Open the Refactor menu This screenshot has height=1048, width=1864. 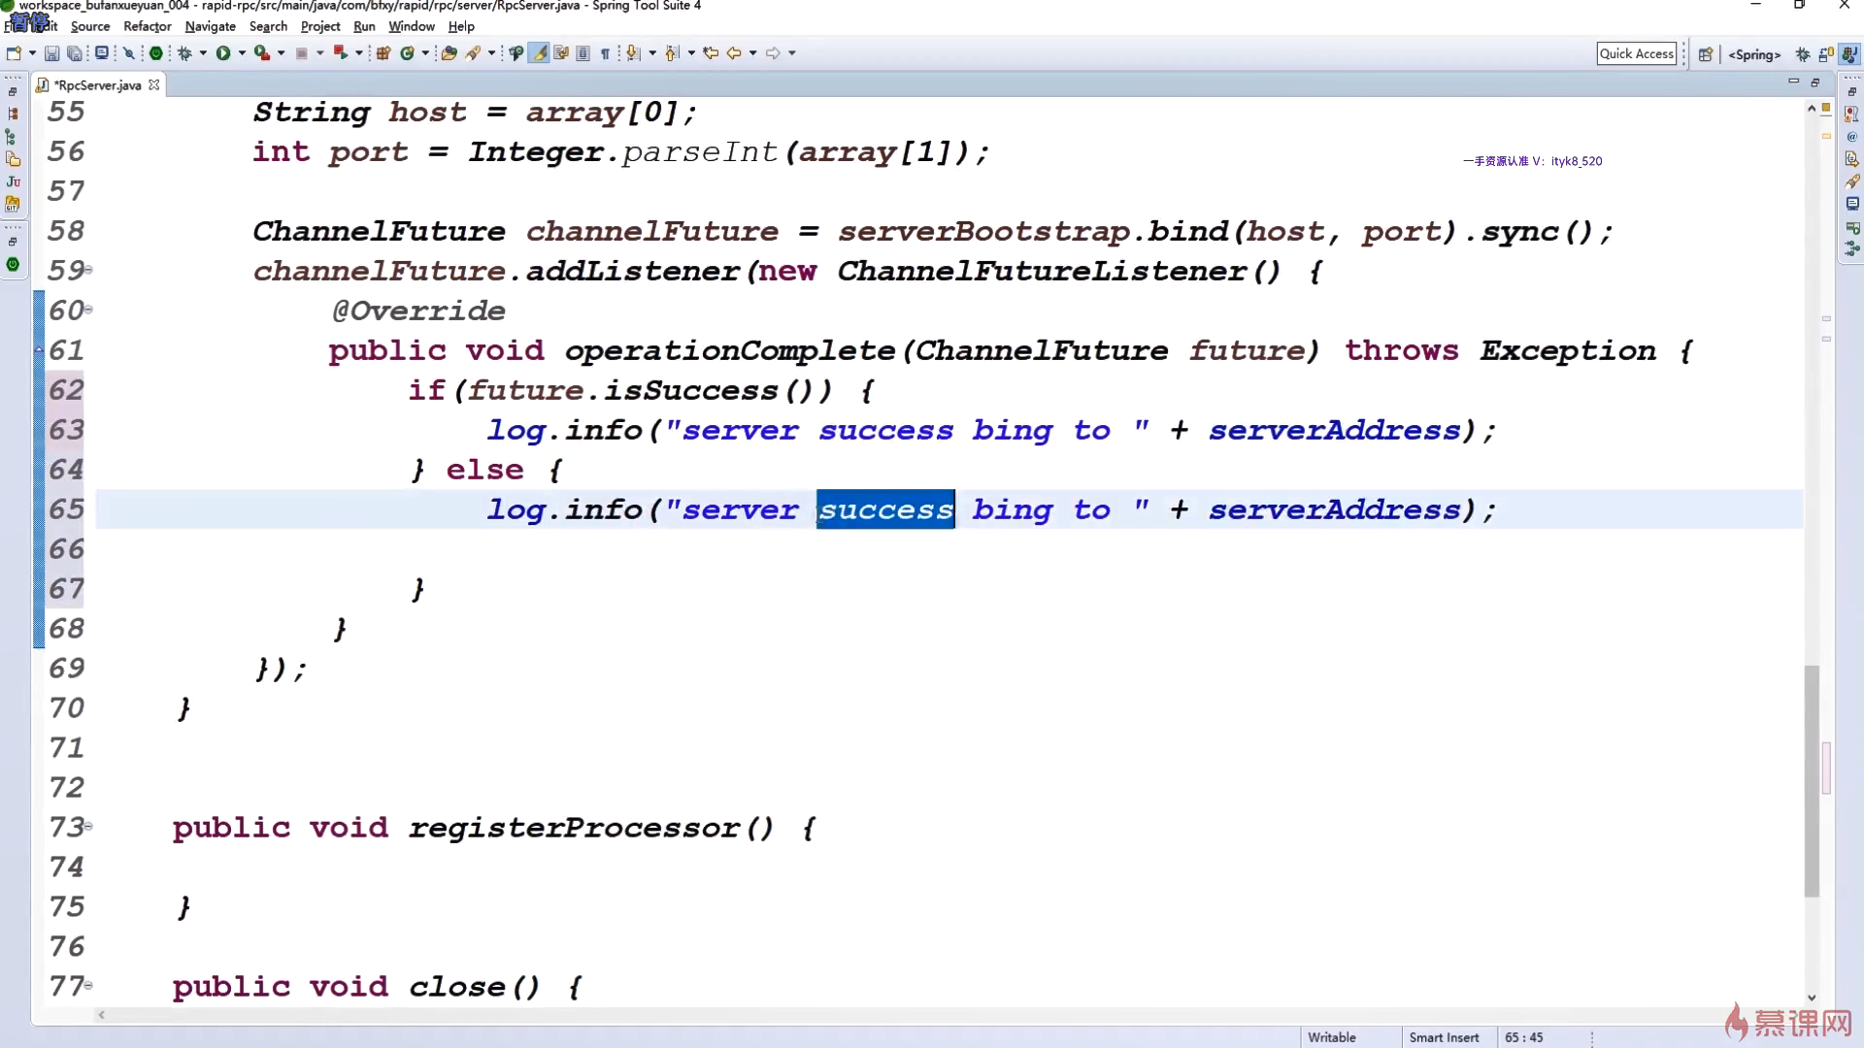[x=147, y=26]
